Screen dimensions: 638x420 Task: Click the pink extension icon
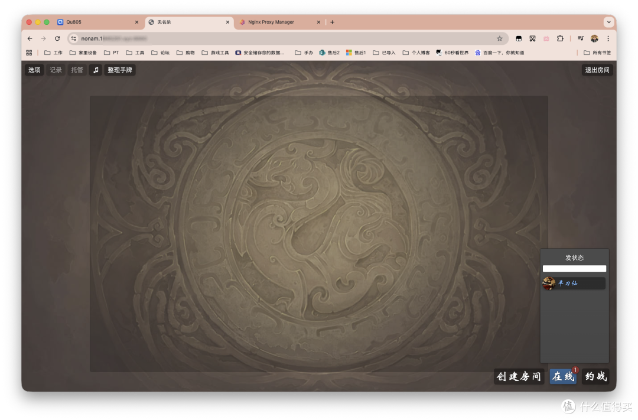[546, 38]
